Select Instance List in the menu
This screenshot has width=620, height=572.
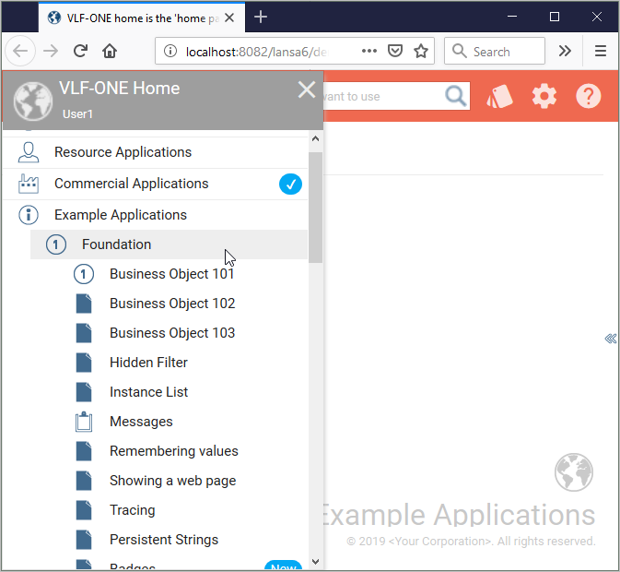click(148, 392)
